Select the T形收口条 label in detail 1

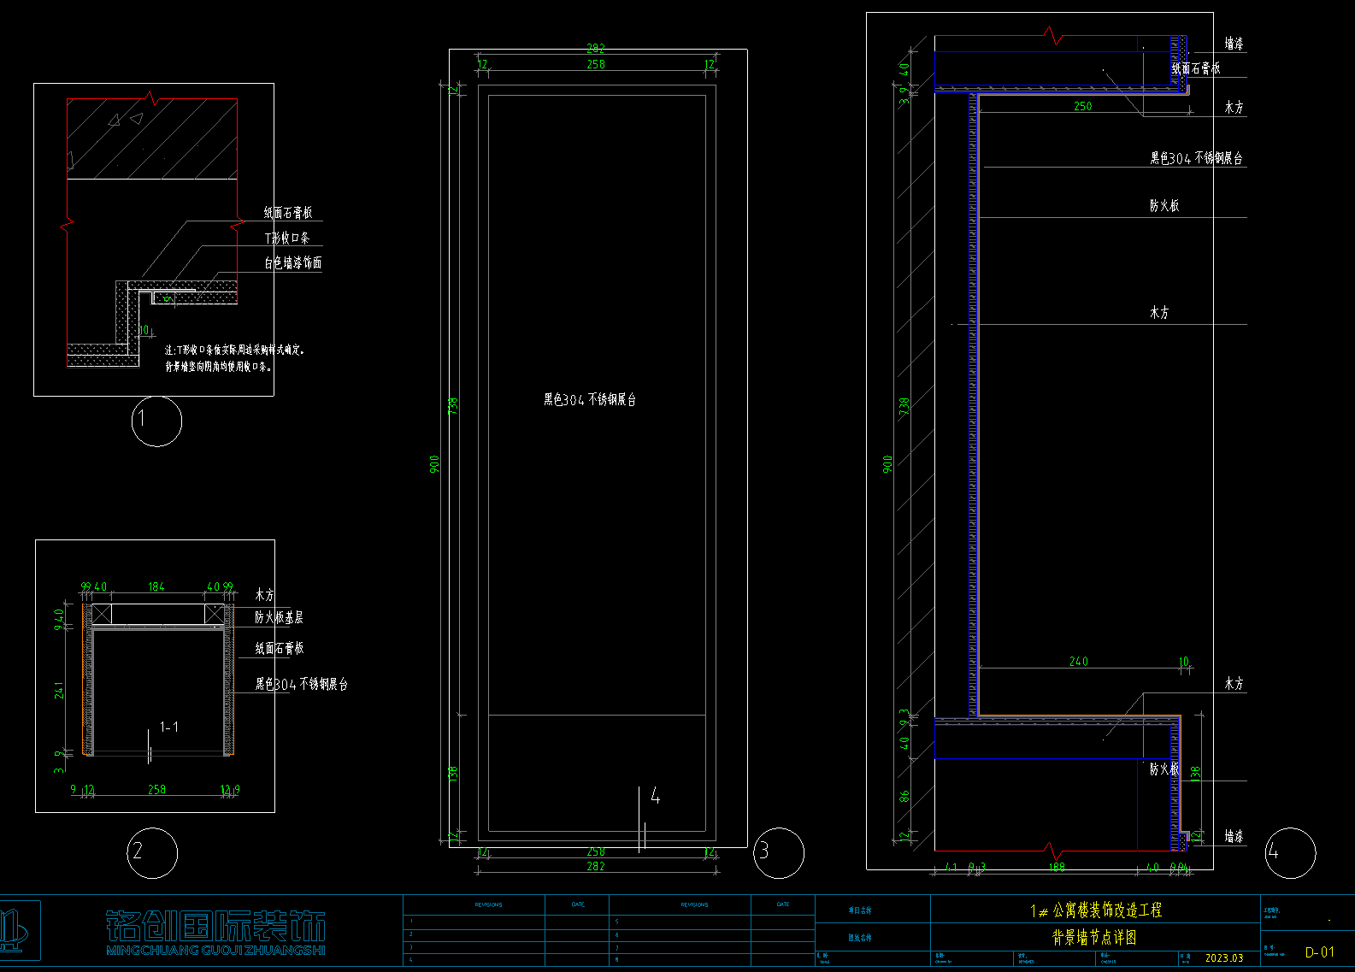[x=287, y=238]
